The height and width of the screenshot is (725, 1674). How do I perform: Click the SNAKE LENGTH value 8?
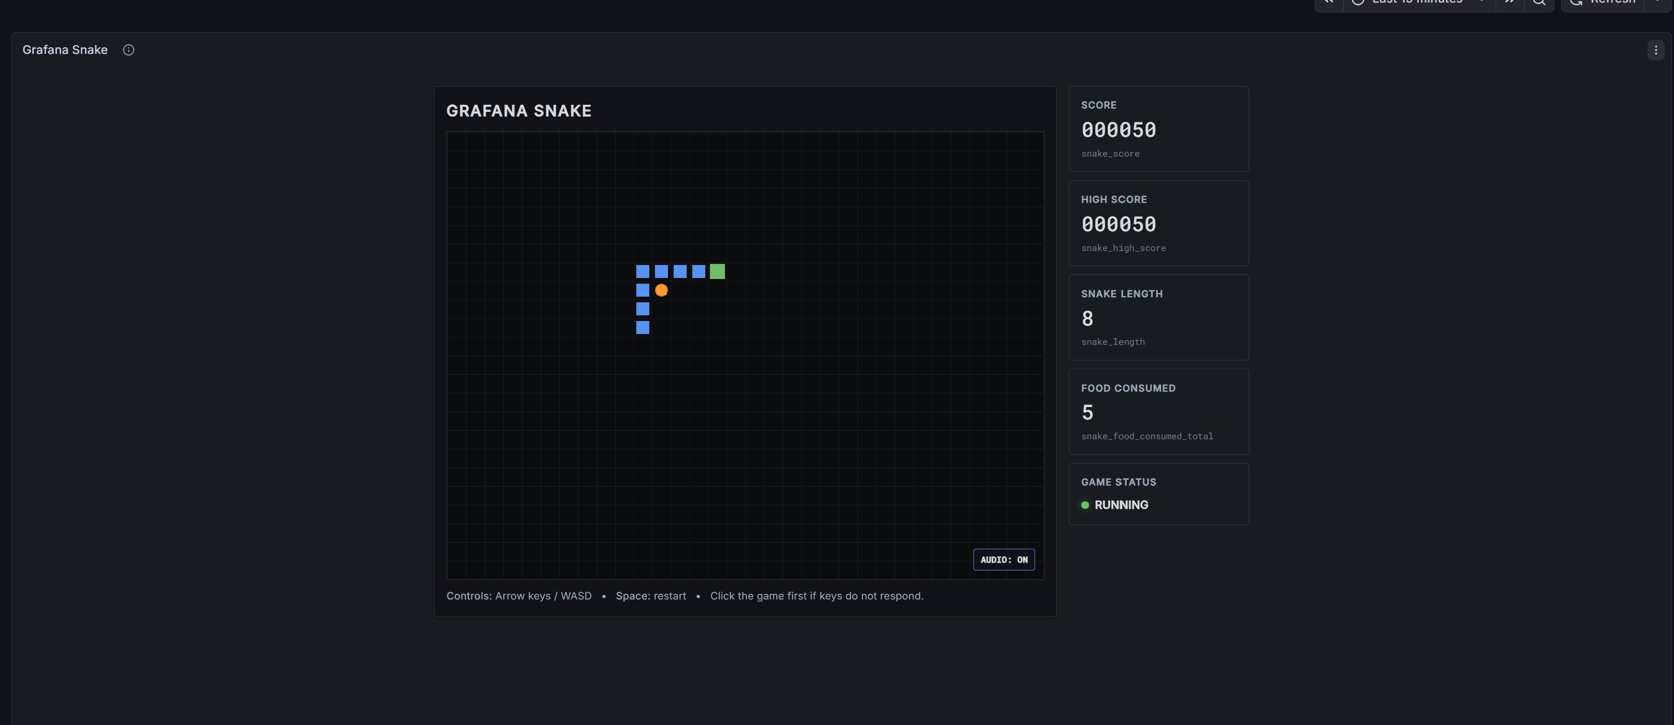[1087, 318]
